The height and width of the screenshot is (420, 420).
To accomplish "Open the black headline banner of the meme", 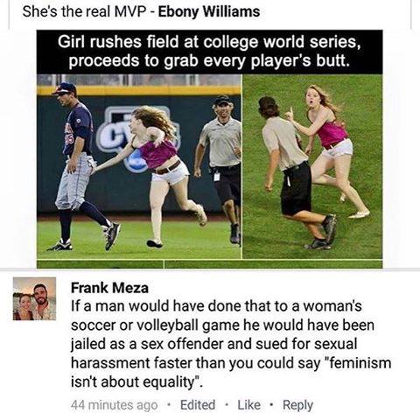I will [209, 52].
